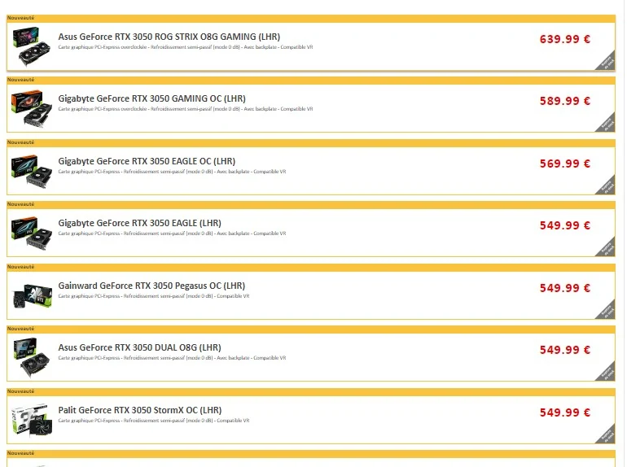The height and width of the screenshot is (467, 627).
Task: Click stock ribbon icon on Palit StormX row
Action: (x=607, y=435)
